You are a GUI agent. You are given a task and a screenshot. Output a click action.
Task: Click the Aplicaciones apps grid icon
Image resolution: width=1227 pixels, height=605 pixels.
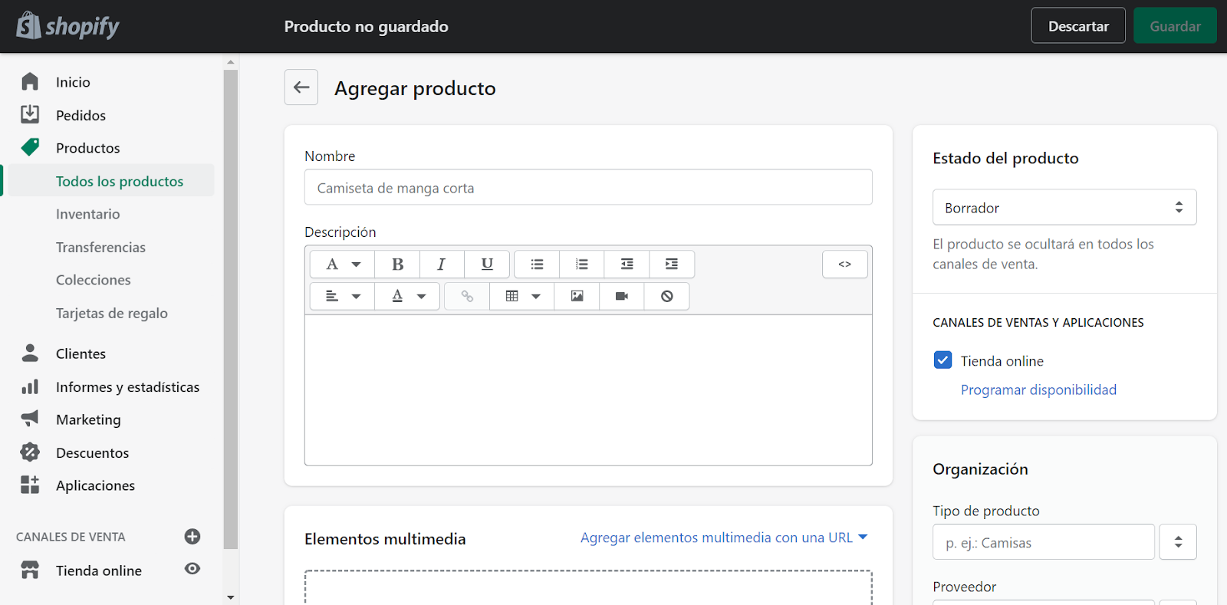30,485
